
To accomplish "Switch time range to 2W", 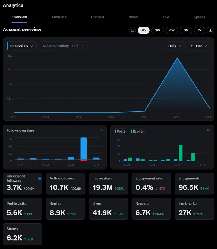I will click(157, 30).
